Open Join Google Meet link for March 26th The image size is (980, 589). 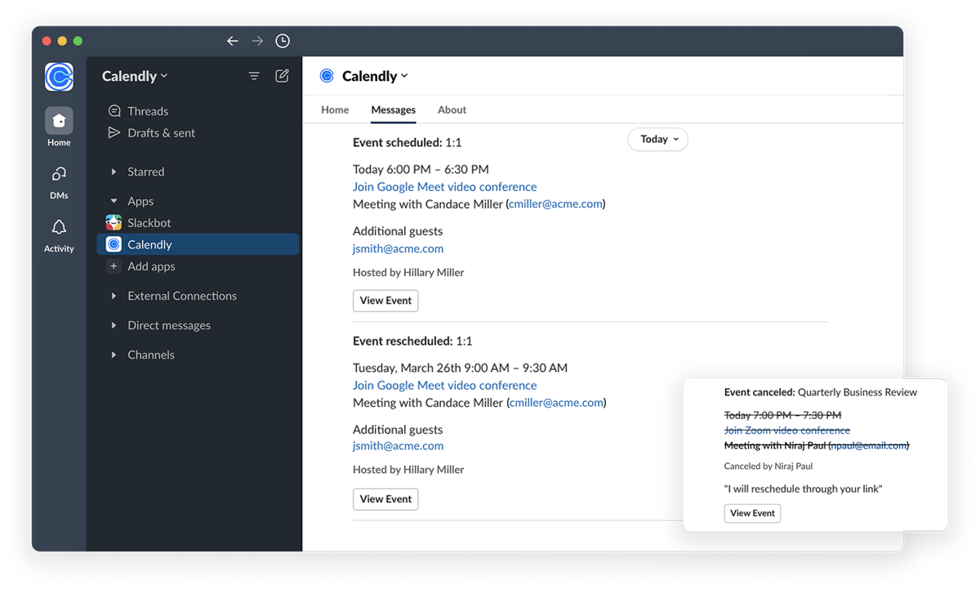click(x=445, y=385)
